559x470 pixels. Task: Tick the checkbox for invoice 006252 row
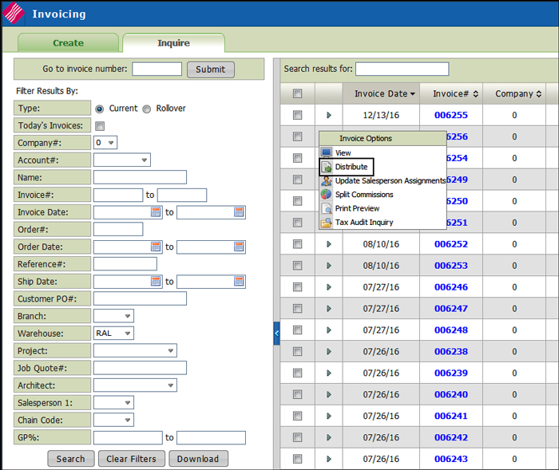point(298,244)
